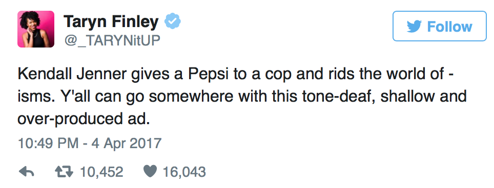
Task: View the 10,452 retweets count
Action: (x=101, y=172)
